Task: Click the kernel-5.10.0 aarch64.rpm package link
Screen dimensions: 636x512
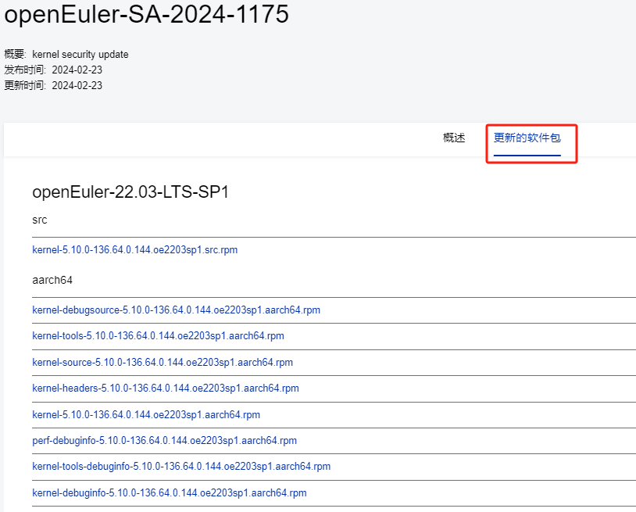Action: tap(146, 414)
